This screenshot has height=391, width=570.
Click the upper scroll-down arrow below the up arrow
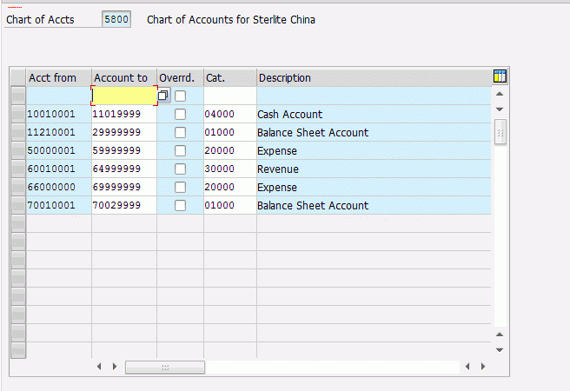coord(500,109)
